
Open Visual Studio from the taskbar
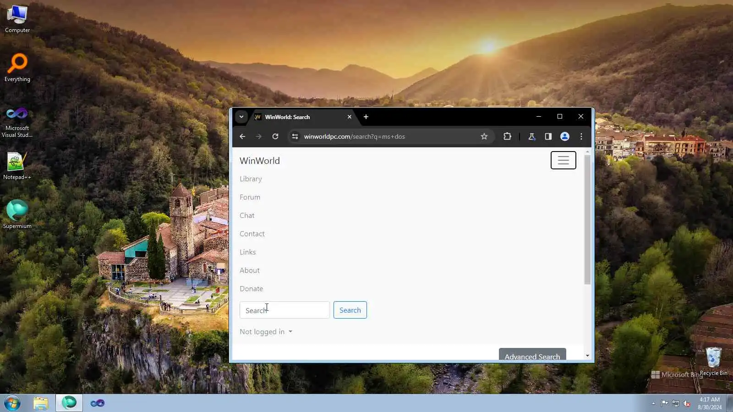coord(97,403)
